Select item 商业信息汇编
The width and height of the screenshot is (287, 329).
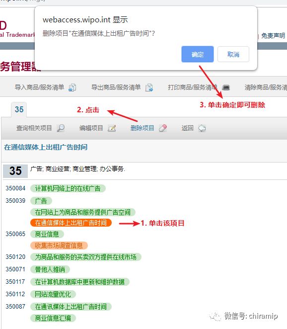53,318
